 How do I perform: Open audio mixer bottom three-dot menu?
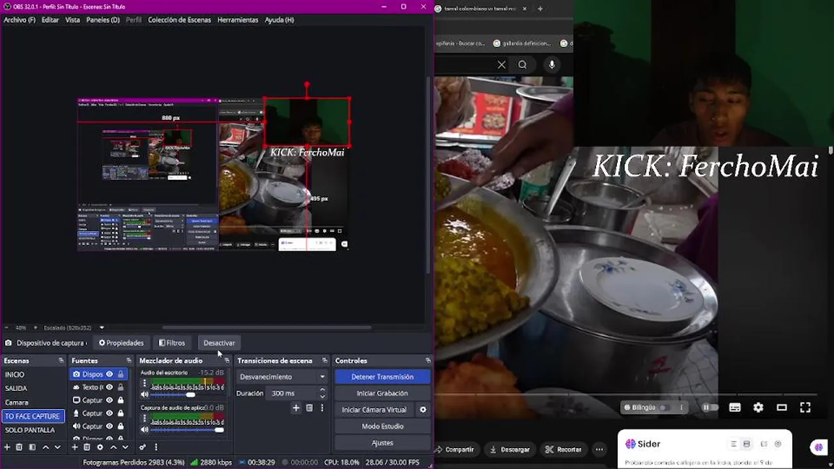pos(156,447)
